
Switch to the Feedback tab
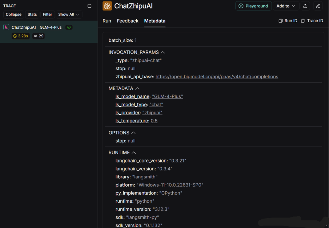pyautogui.click(x=128, y=21)
